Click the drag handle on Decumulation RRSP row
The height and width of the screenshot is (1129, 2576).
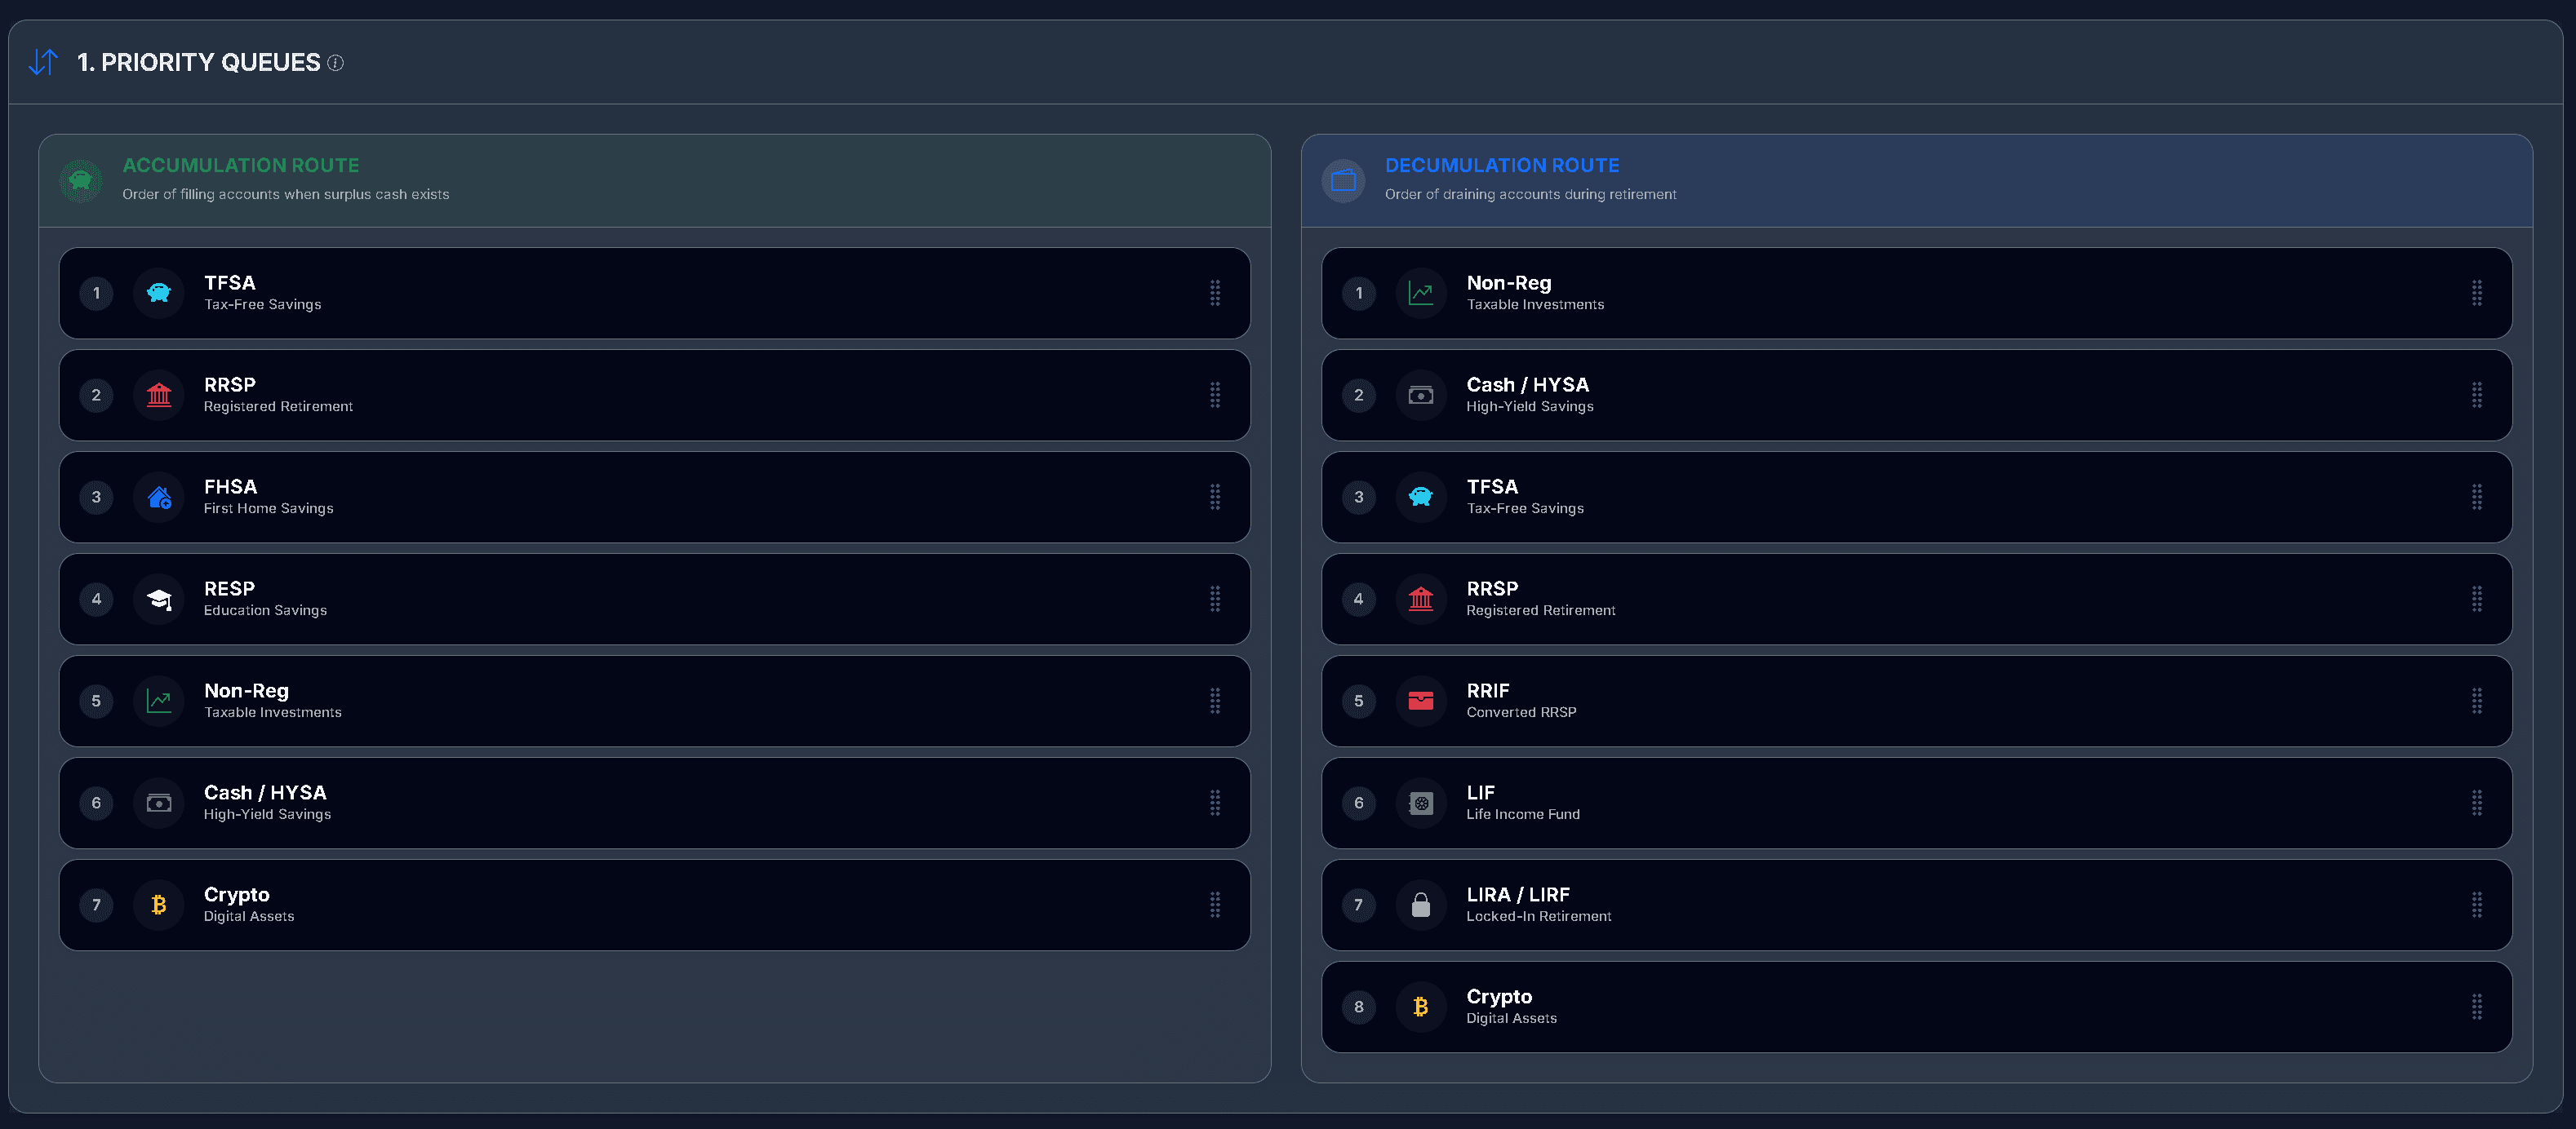click(x=2477, y=599)
